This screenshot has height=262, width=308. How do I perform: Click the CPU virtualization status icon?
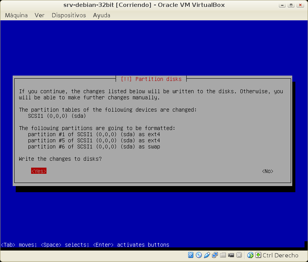(x=239, y=255)
